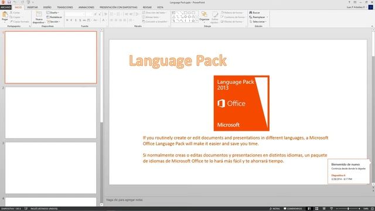Expand the font name combo box
This screenshot has width=375, height=211.
click(84, 14)
